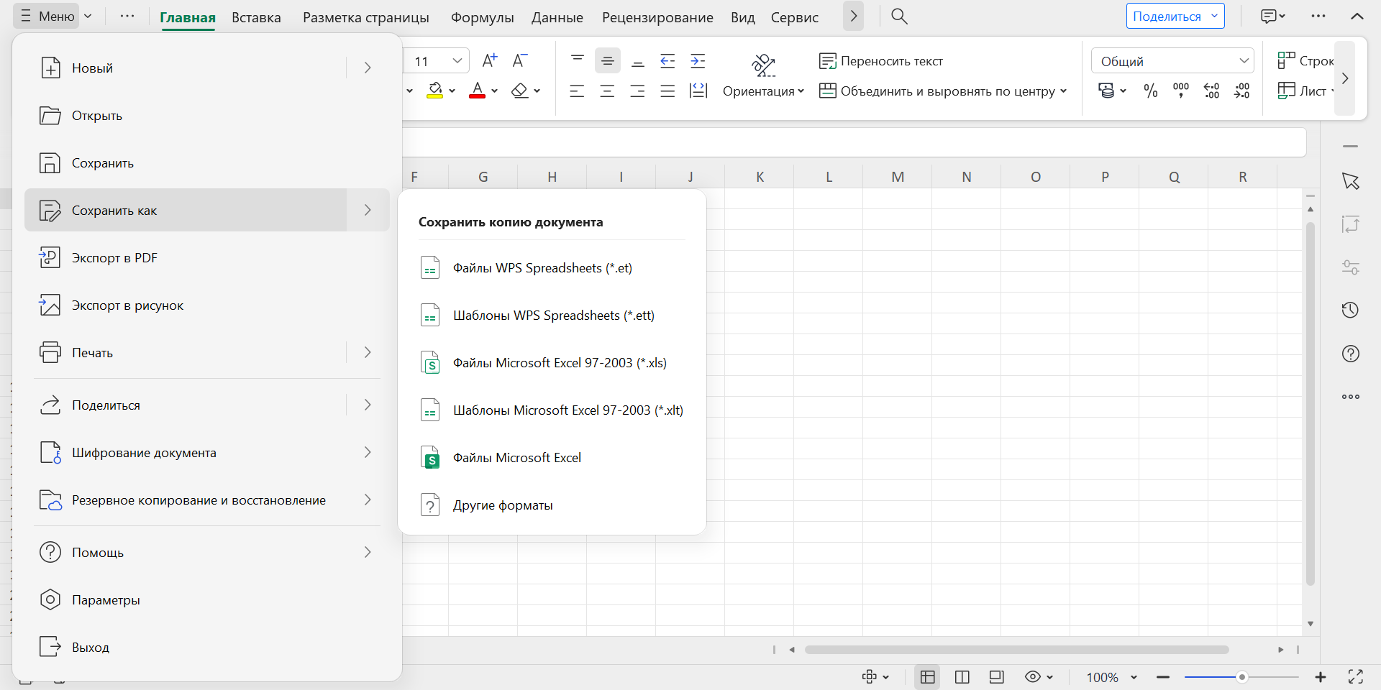The width and height of the screenshot is (1381, 690).
Task: Click the increase indent icon
Action: 698,61
